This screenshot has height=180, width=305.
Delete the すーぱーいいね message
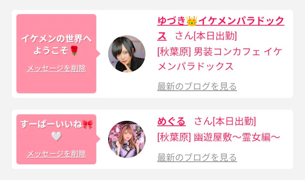click(56, 154)
